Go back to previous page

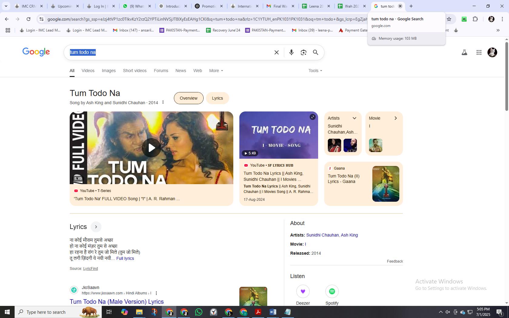[7, 19]
